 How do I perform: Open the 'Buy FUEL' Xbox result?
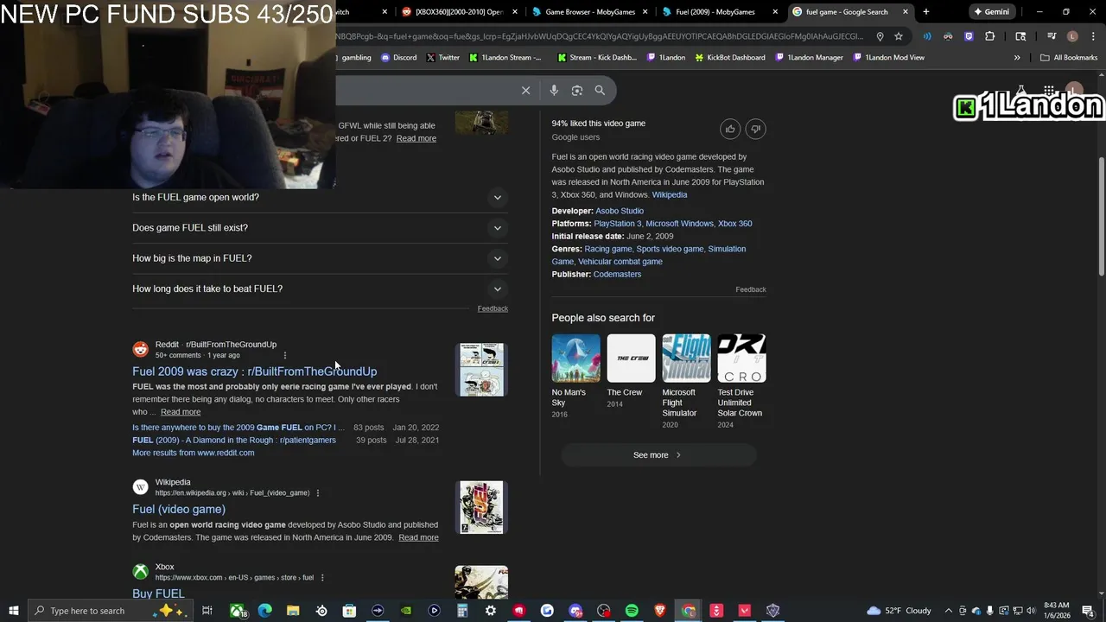coord(158,593)
